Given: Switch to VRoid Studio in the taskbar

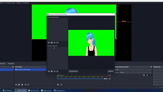Looking at the screenshot, I should [34, 90].
